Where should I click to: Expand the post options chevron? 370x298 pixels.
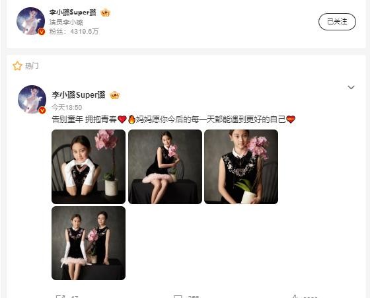click(351, 87)
